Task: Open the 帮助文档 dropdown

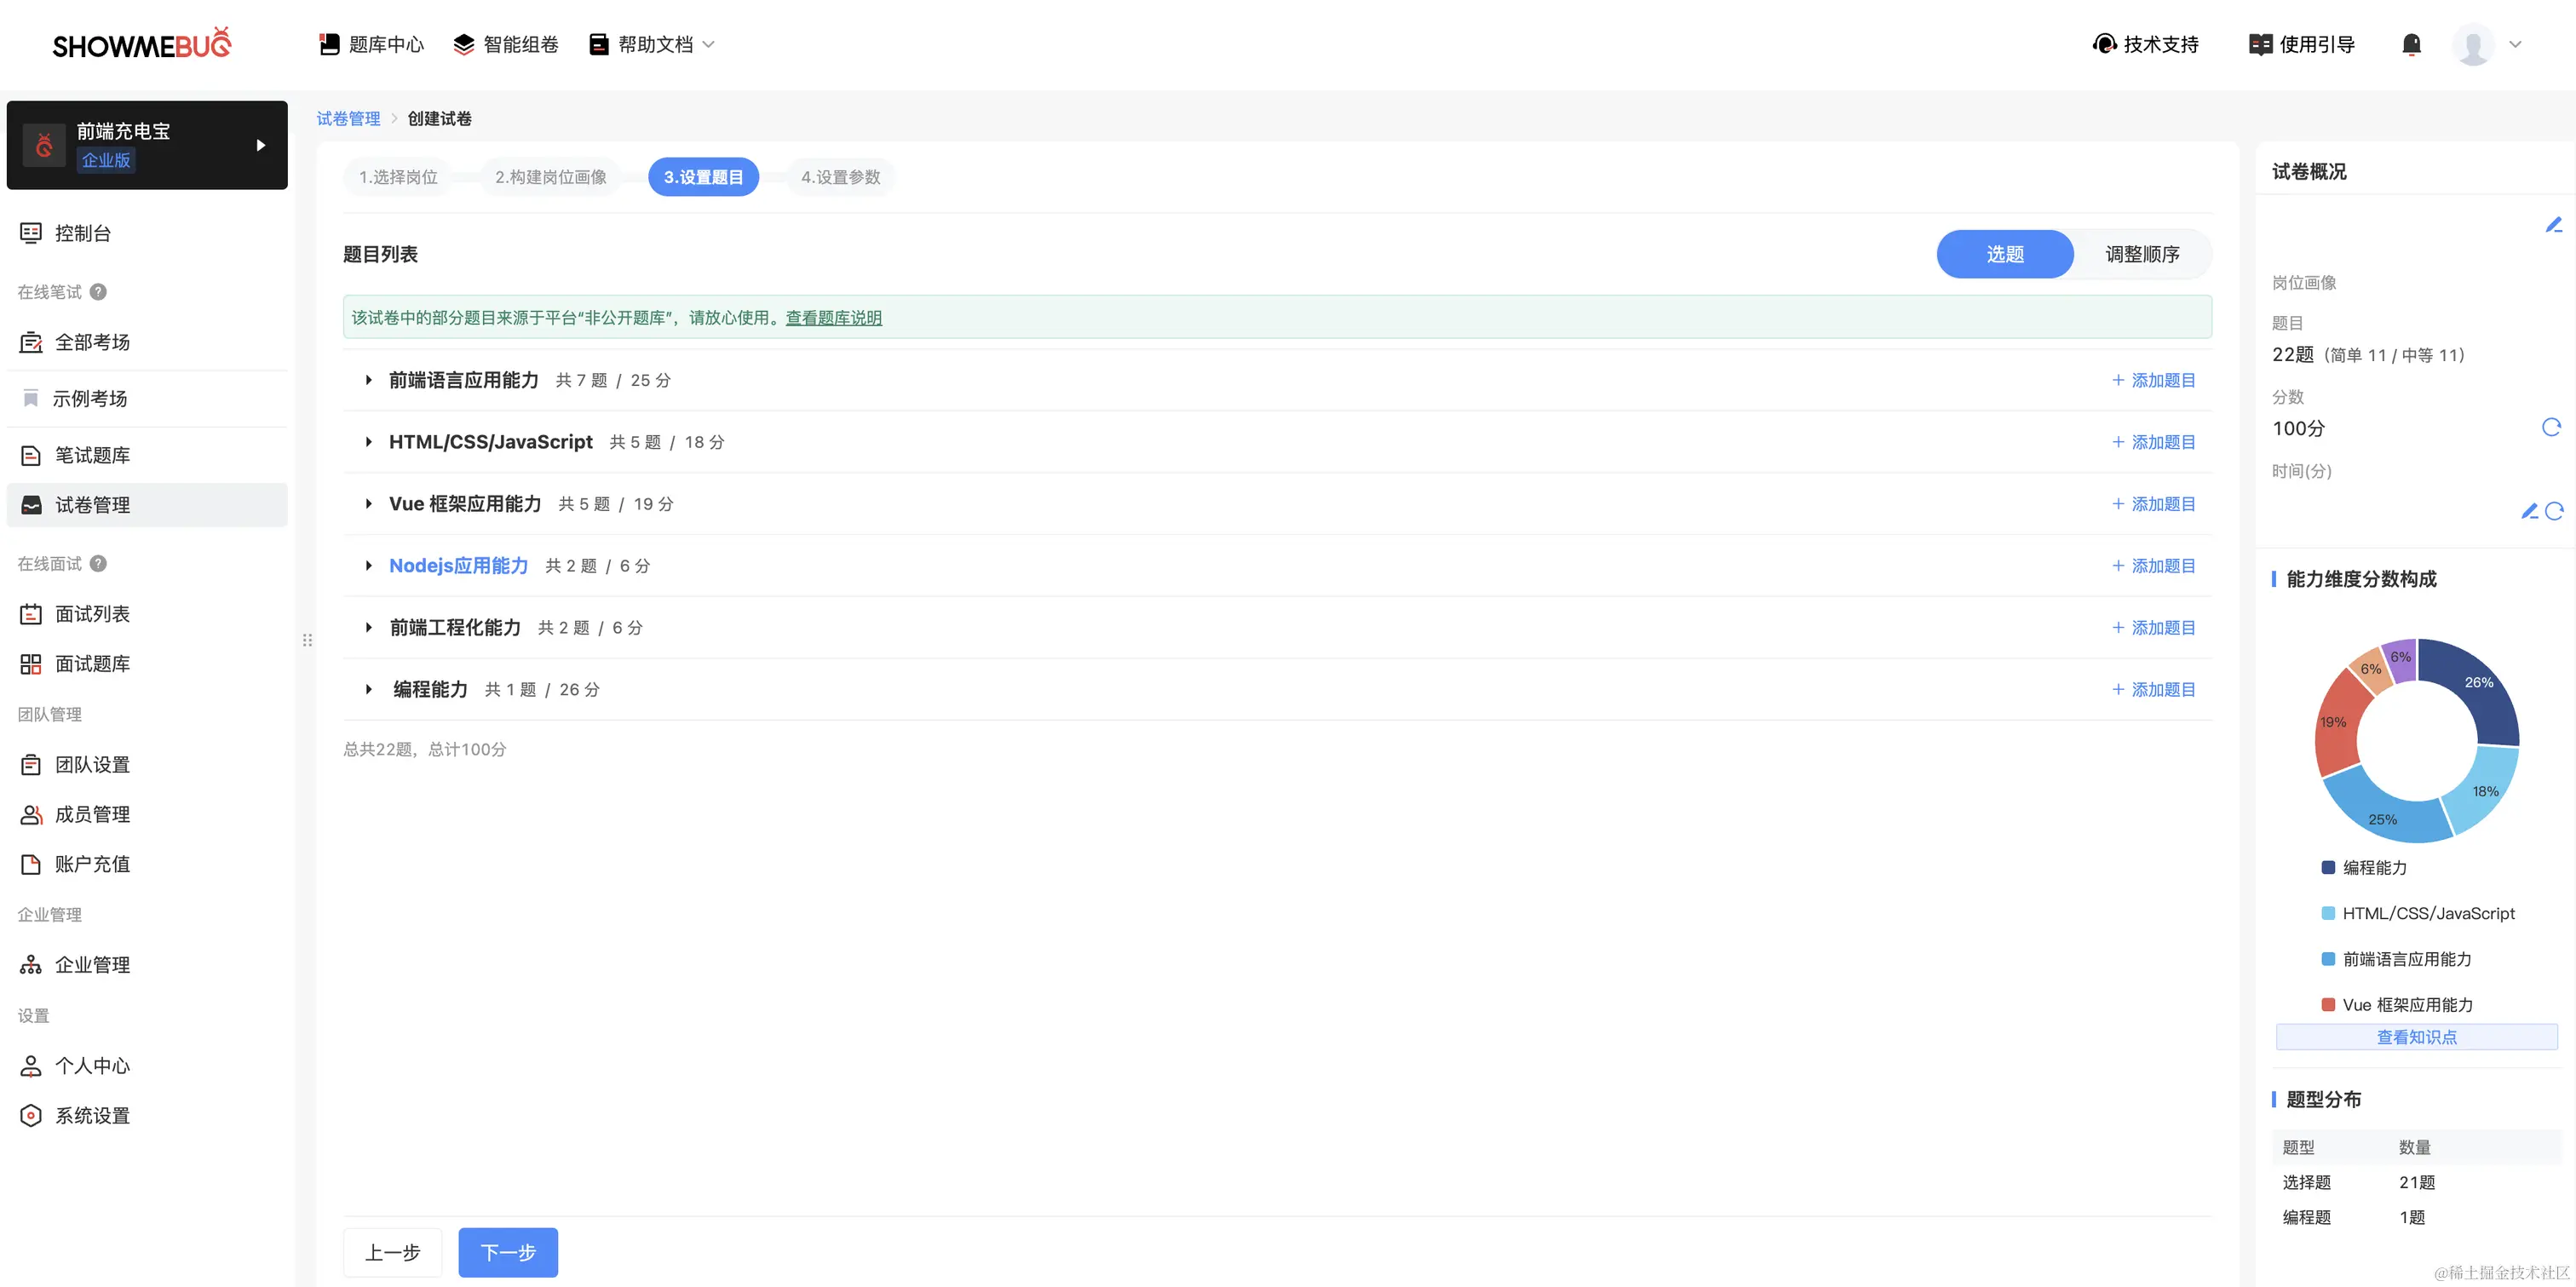Action: click(654, 44)
